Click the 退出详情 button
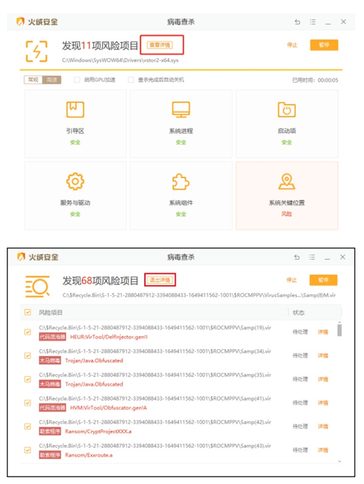 [160, 280]
